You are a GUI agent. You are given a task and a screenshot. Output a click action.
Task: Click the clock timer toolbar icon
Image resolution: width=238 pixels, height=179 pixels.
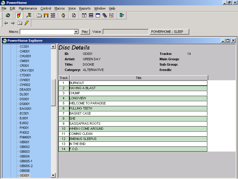click(x=63, y=16)
